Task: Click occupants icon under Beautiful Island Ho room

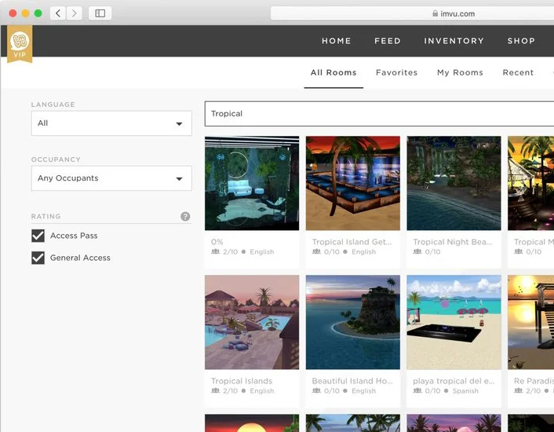Action: 316,390
